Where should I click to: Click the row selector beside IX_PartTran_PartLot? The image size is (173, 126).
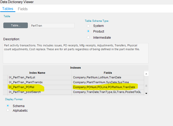pos(5,78)
